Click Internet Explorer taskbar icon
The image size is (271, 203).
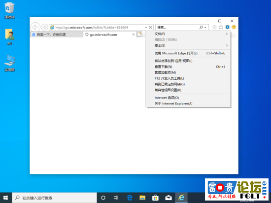[181, 198]
